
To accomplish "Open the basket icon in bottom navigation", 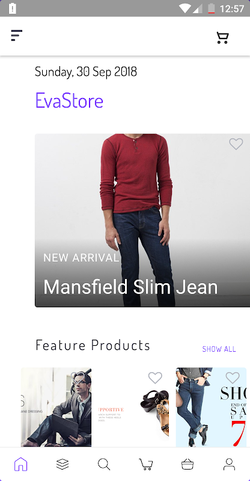I will 187,464.
